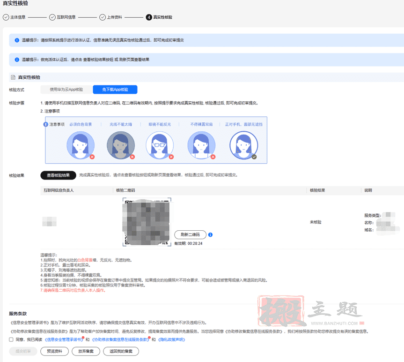Click the 不得裸露双肩 avatar example
This screenshot has width=404, height=362.
click(x=201, y=145)
